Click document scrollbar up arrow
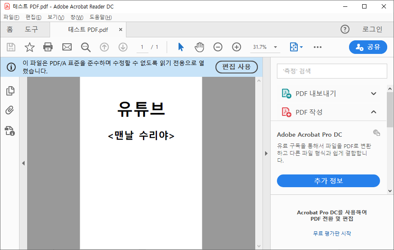The height and width of the screenshot is (250, 394). point(259,81)
